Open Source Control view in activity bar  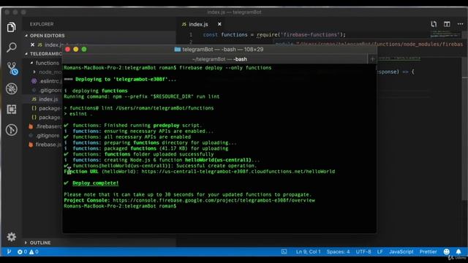(x=12, y=68)
